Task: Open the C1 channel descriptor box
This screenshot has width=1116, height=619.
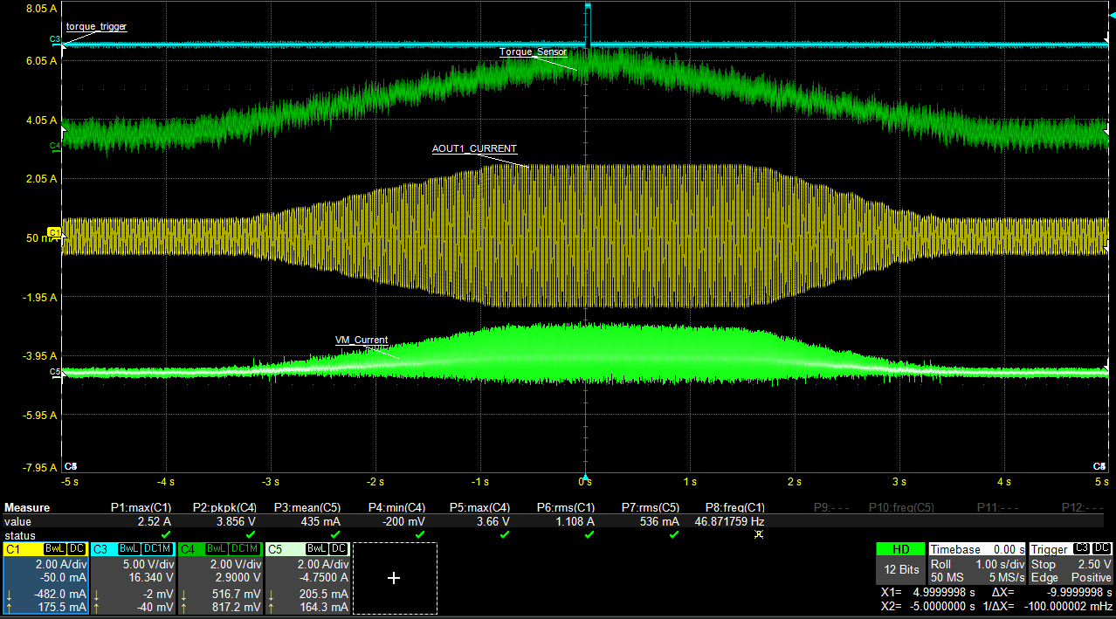Action: [45, 576]
